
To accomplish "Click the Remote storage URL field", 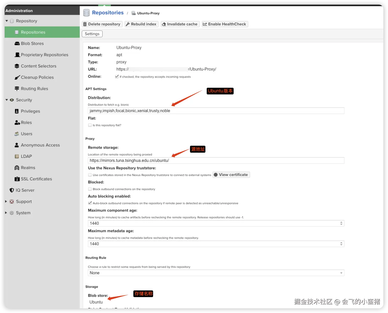I will (216, 161).
